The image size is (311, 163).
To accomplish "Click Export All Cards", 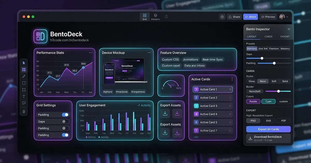I will click(268, 129).
